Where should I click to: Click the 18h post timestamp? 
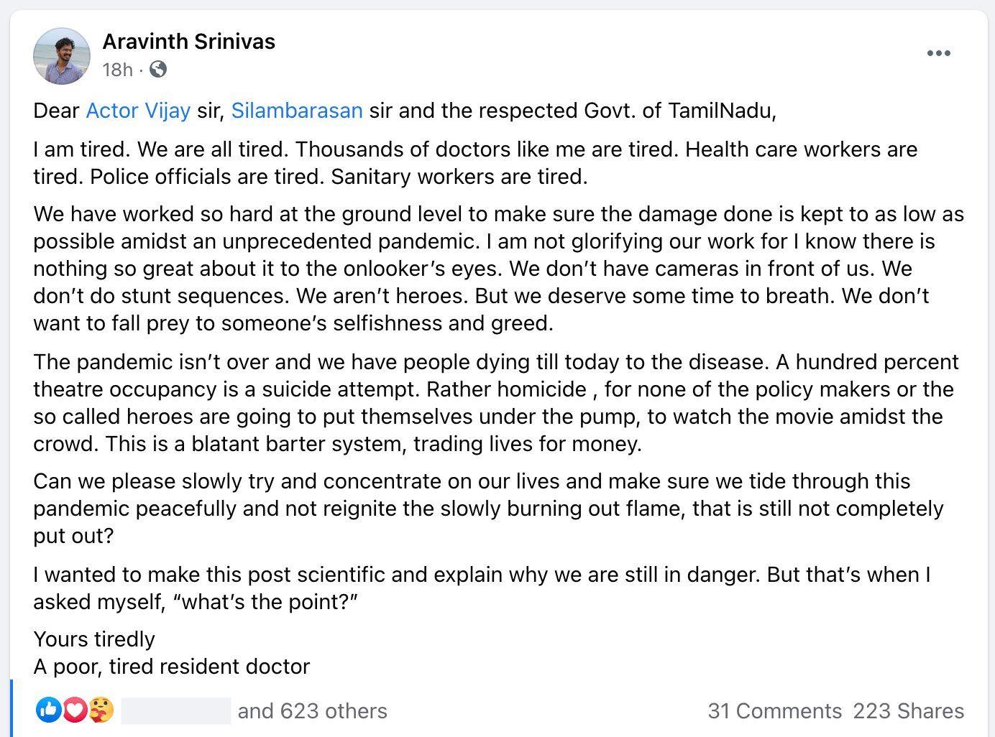[x=117, y=70]
